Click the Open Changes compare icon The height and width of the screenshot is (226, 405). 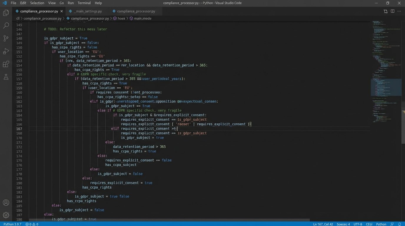pyautogui.click(x=386, y=11)
